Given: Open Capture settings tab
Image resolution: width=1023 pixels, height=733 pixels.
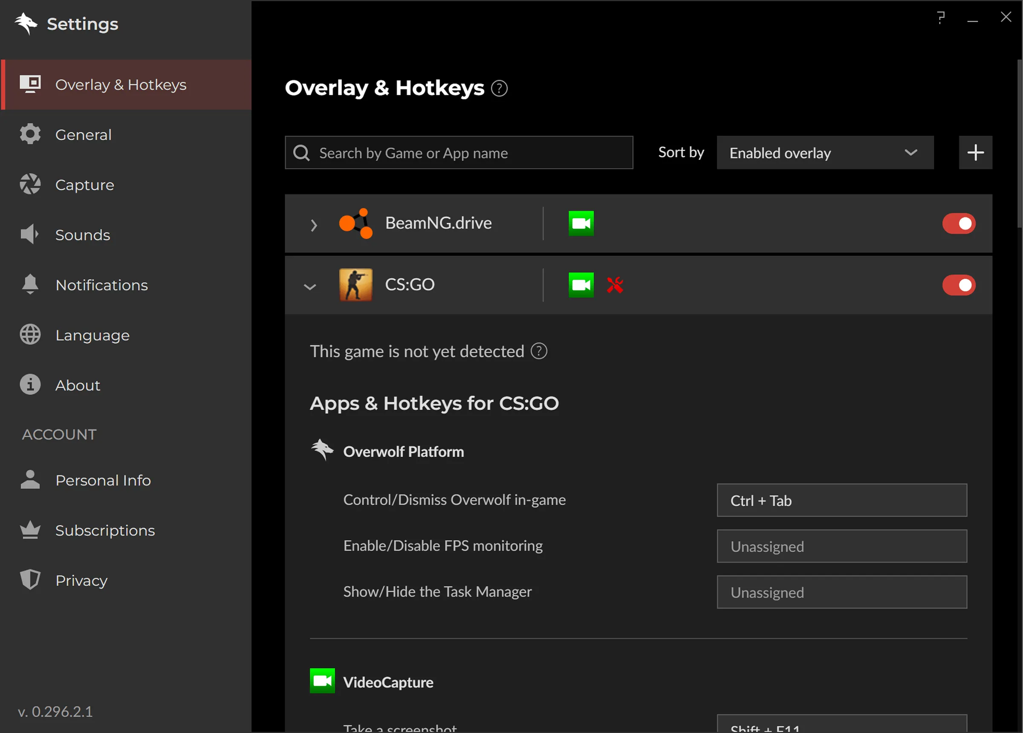Looking at the screenshot, I should tap(126, 185).
